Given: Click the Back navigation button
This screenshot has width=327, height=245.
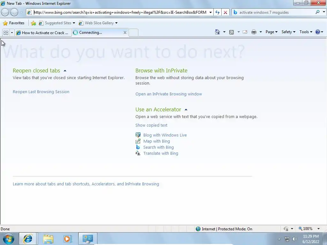Looking at the screenshot, I should 5,12.
